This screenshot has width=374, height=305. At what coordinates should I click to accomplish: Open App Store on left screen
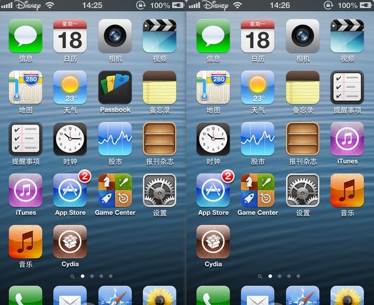click(70, 191)
